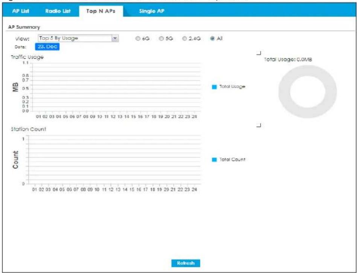357x273 pixels.
Task: Click the Total Usage legend text
Action: [x=232, y=86]
